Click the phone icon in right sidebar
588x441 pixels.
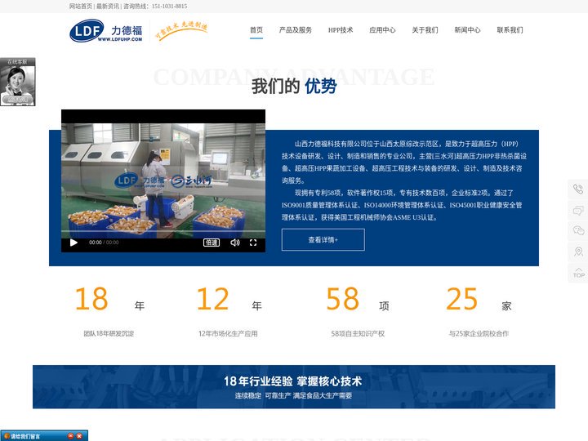coord(578,189)
